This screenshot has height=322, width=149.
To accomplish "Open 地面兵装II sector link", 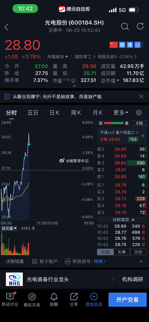I will click(x=117, y=57).
